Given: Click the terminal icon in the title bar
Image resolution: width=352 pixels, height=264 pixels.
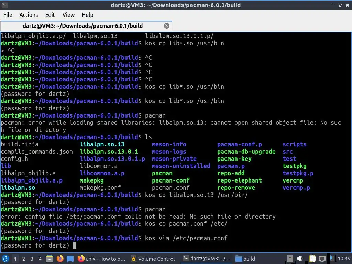Looking at the screenshot, I should 4,5.
